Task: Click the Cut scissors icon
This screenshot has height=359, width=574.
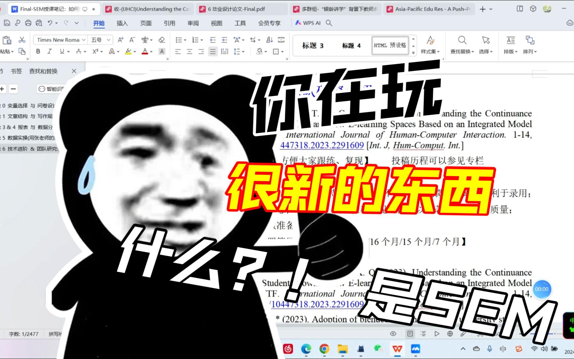Action: (x=22, y=40)
